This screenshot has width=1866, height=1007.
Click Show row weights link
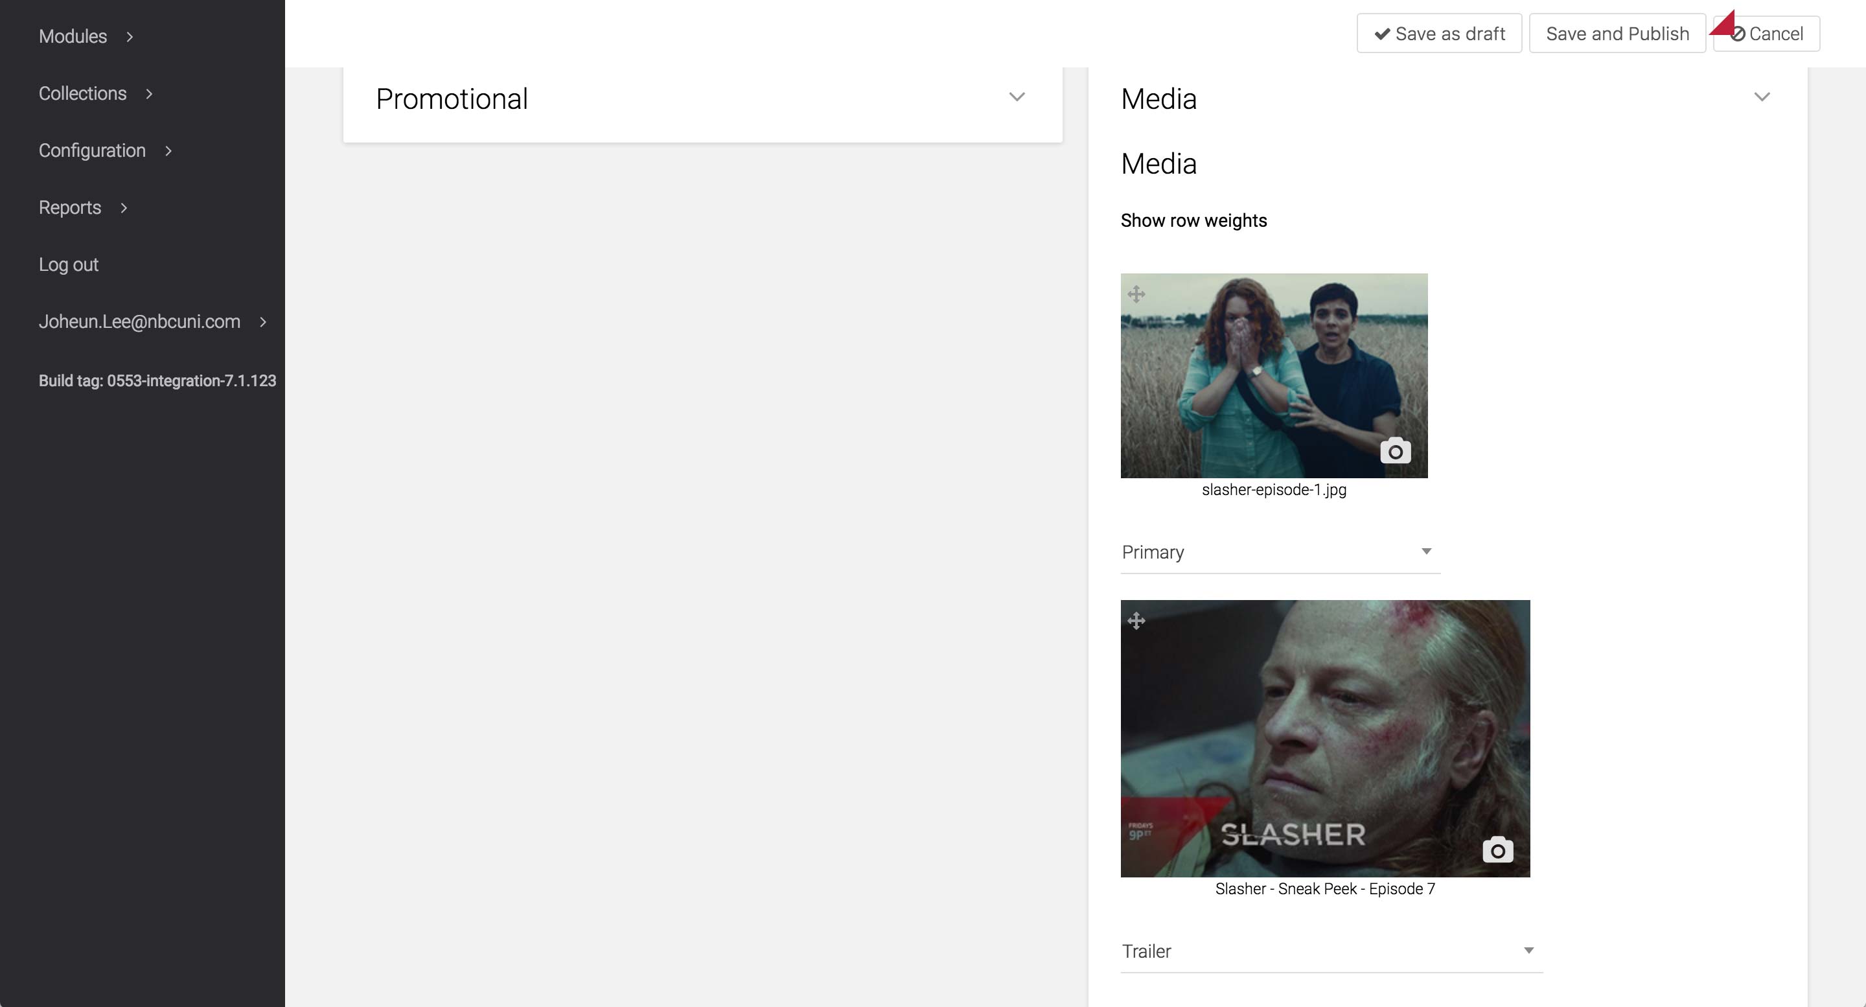pyautogui.click(x=1193, y=220)
